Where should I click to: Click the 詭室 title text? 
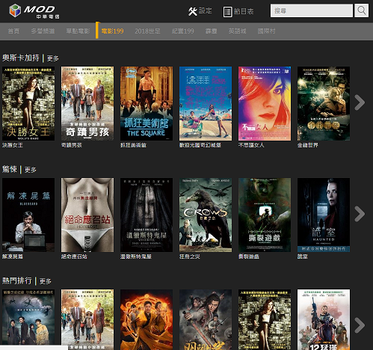(303, 257)
